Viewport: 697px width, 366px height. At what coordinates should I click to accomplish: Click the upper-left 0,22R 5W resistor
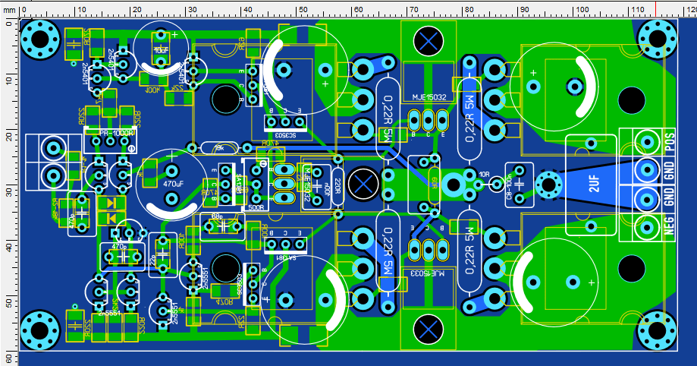click(388, 118)
